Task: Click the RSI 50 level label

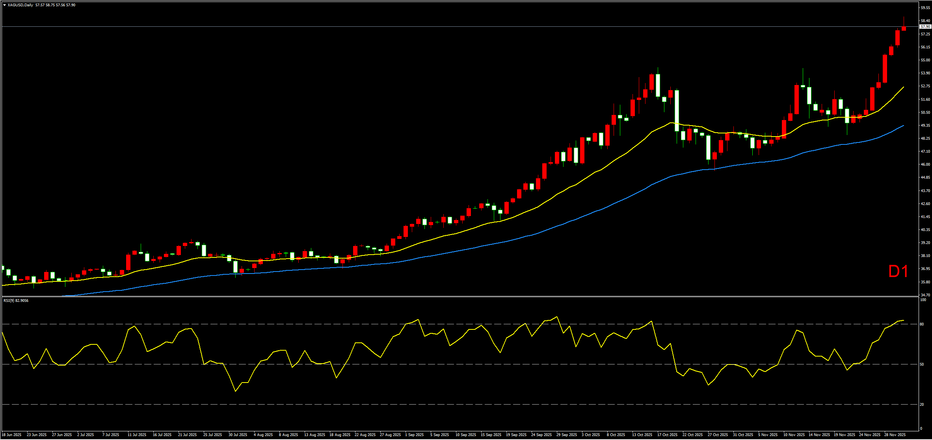Action: tap(922, 364)
